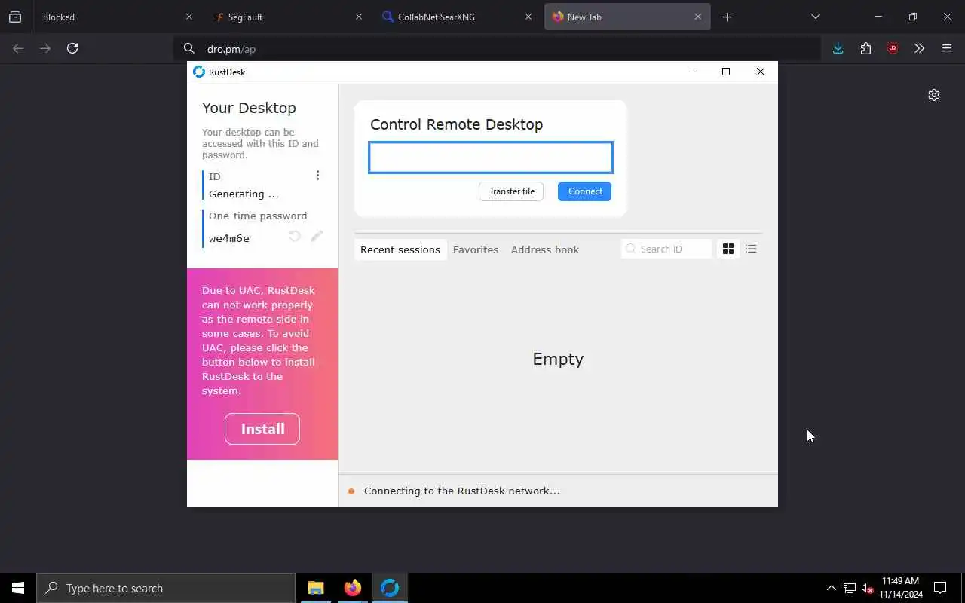
Task: Click the RustDesk logo in title bar
Action: point(199,72)
